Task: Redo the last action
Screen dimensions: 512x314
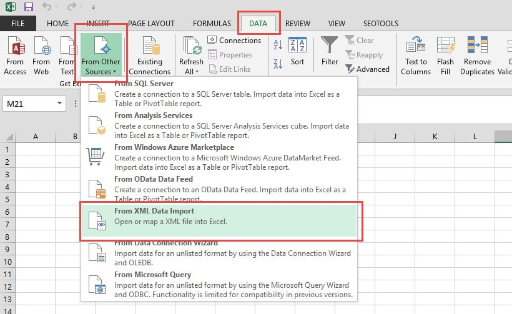Action: coord(72,6)
